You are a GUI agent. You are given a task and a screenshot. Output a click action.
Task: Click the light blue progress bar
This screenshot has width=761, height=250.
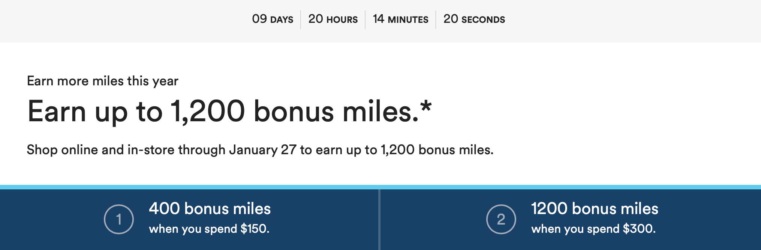(x=380, y=187)
